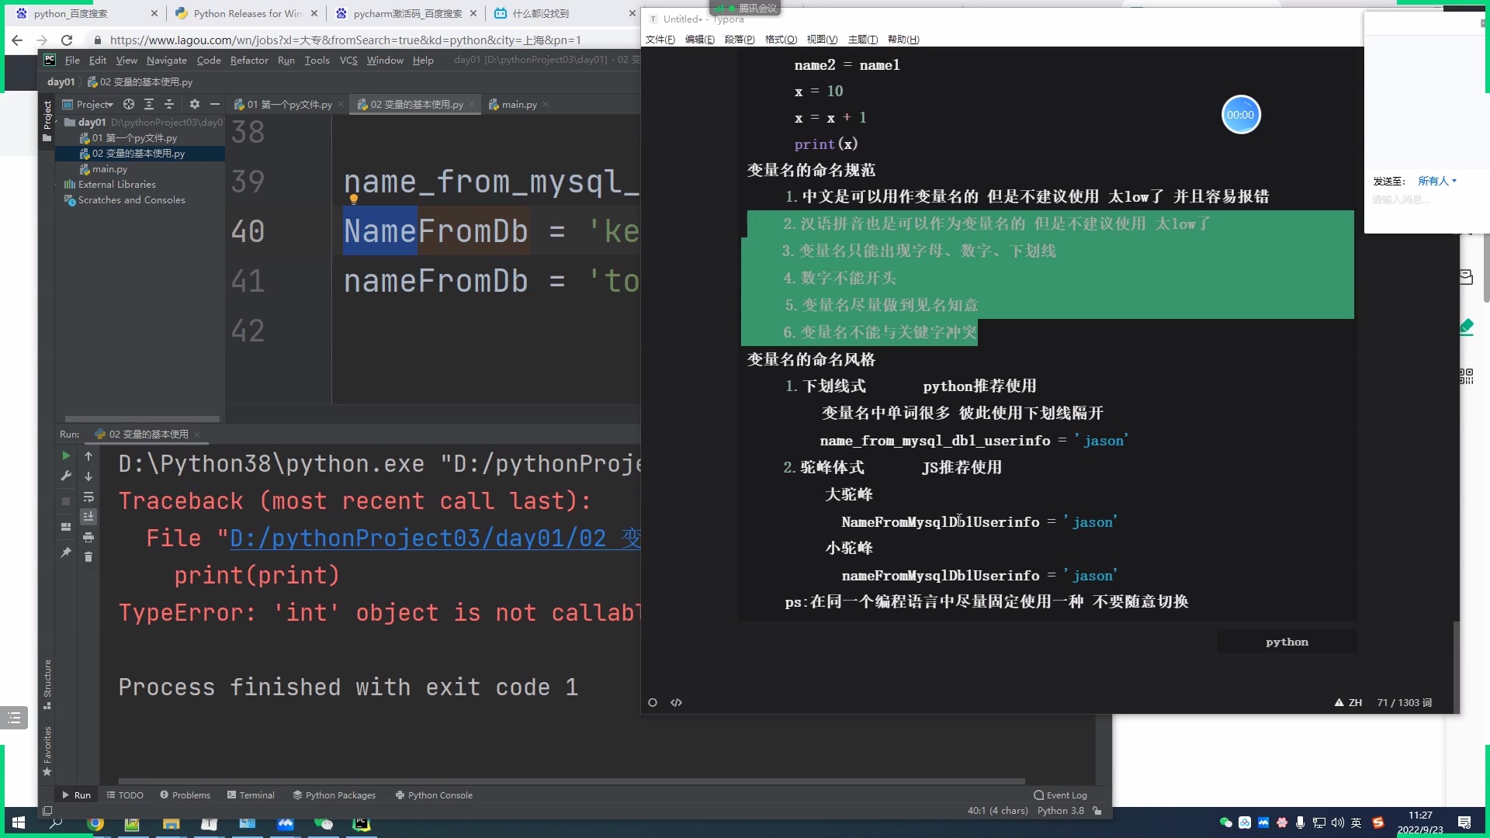Enable source code mode in Typora status bar

(x=676, y=702)
